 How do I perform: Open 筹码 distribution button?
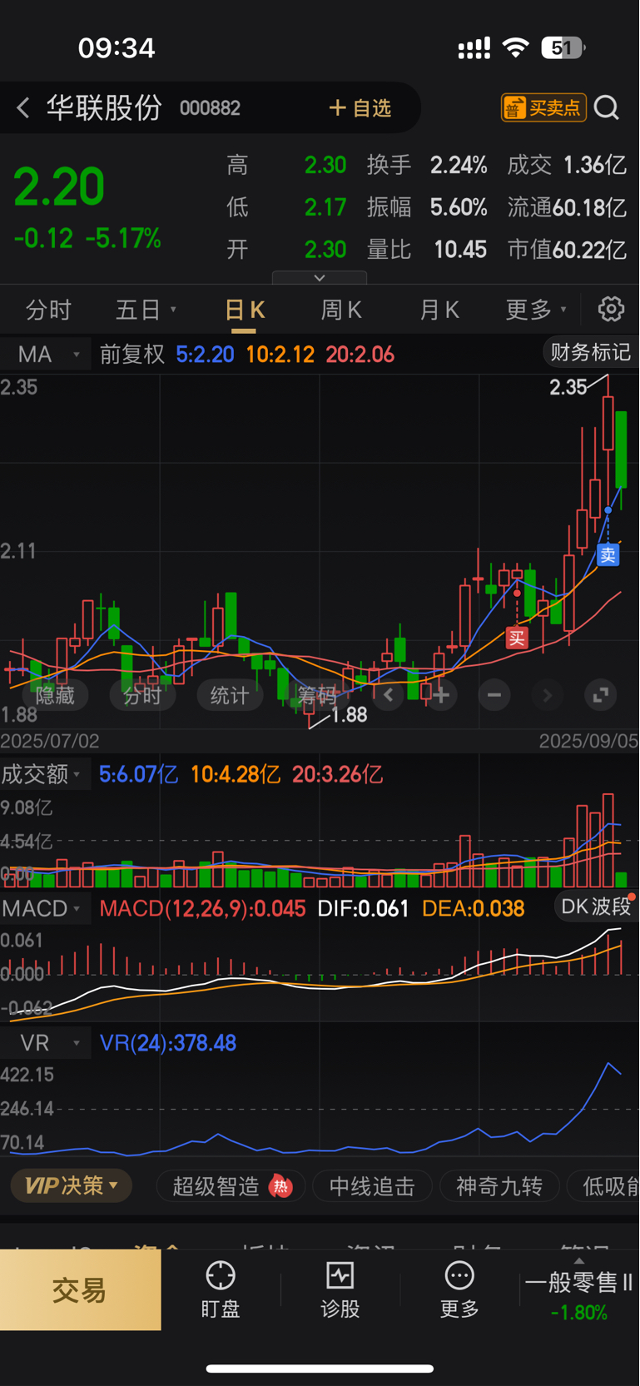click(317, 695)
